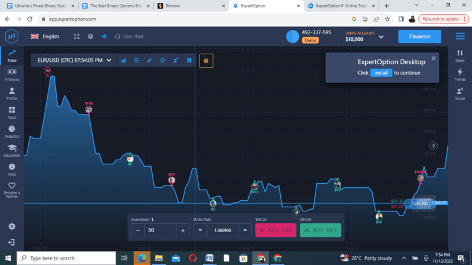Bookmark this page with star icon
472x265 pixels.
pos(387,19)
